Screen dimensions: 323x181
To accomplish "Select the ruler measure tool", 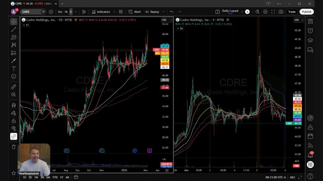I will [x=14, y=87].
